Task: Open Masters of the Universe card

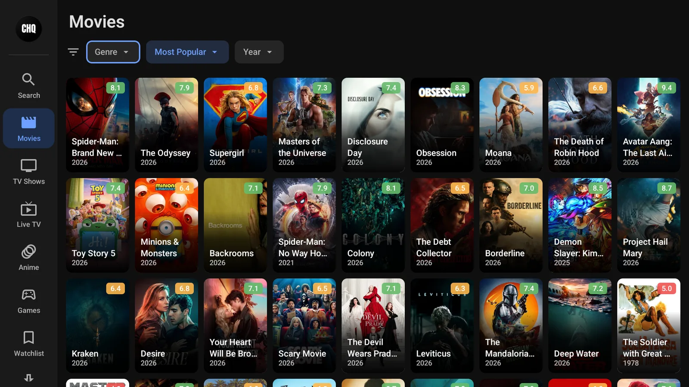Action: tap(304, 125)
